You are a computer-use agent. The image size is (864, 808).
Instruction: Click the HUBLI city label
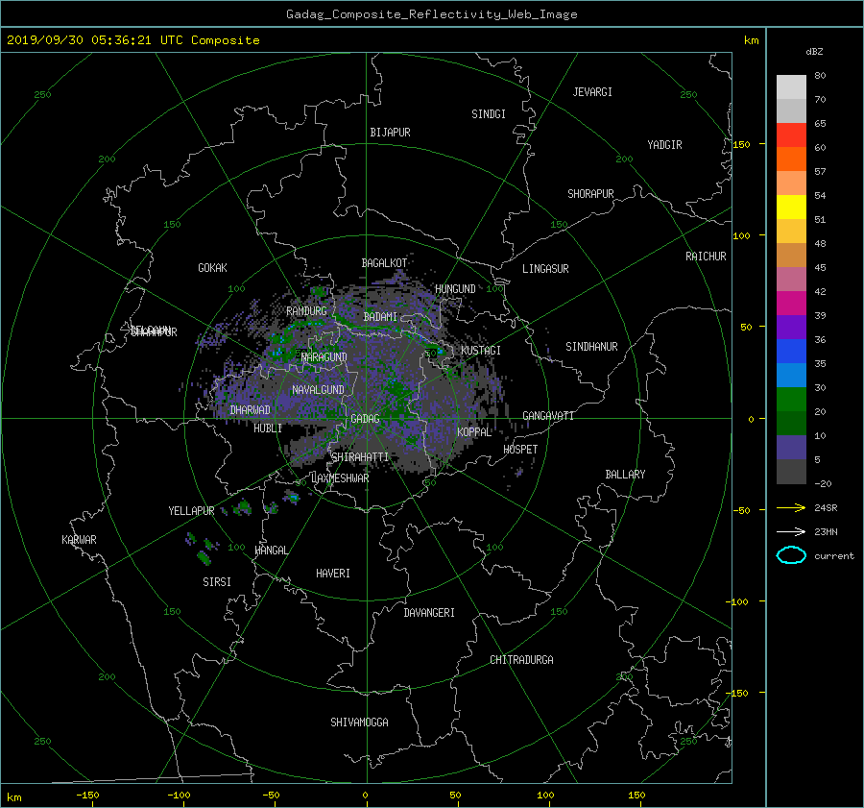click(x=268, y=428)
